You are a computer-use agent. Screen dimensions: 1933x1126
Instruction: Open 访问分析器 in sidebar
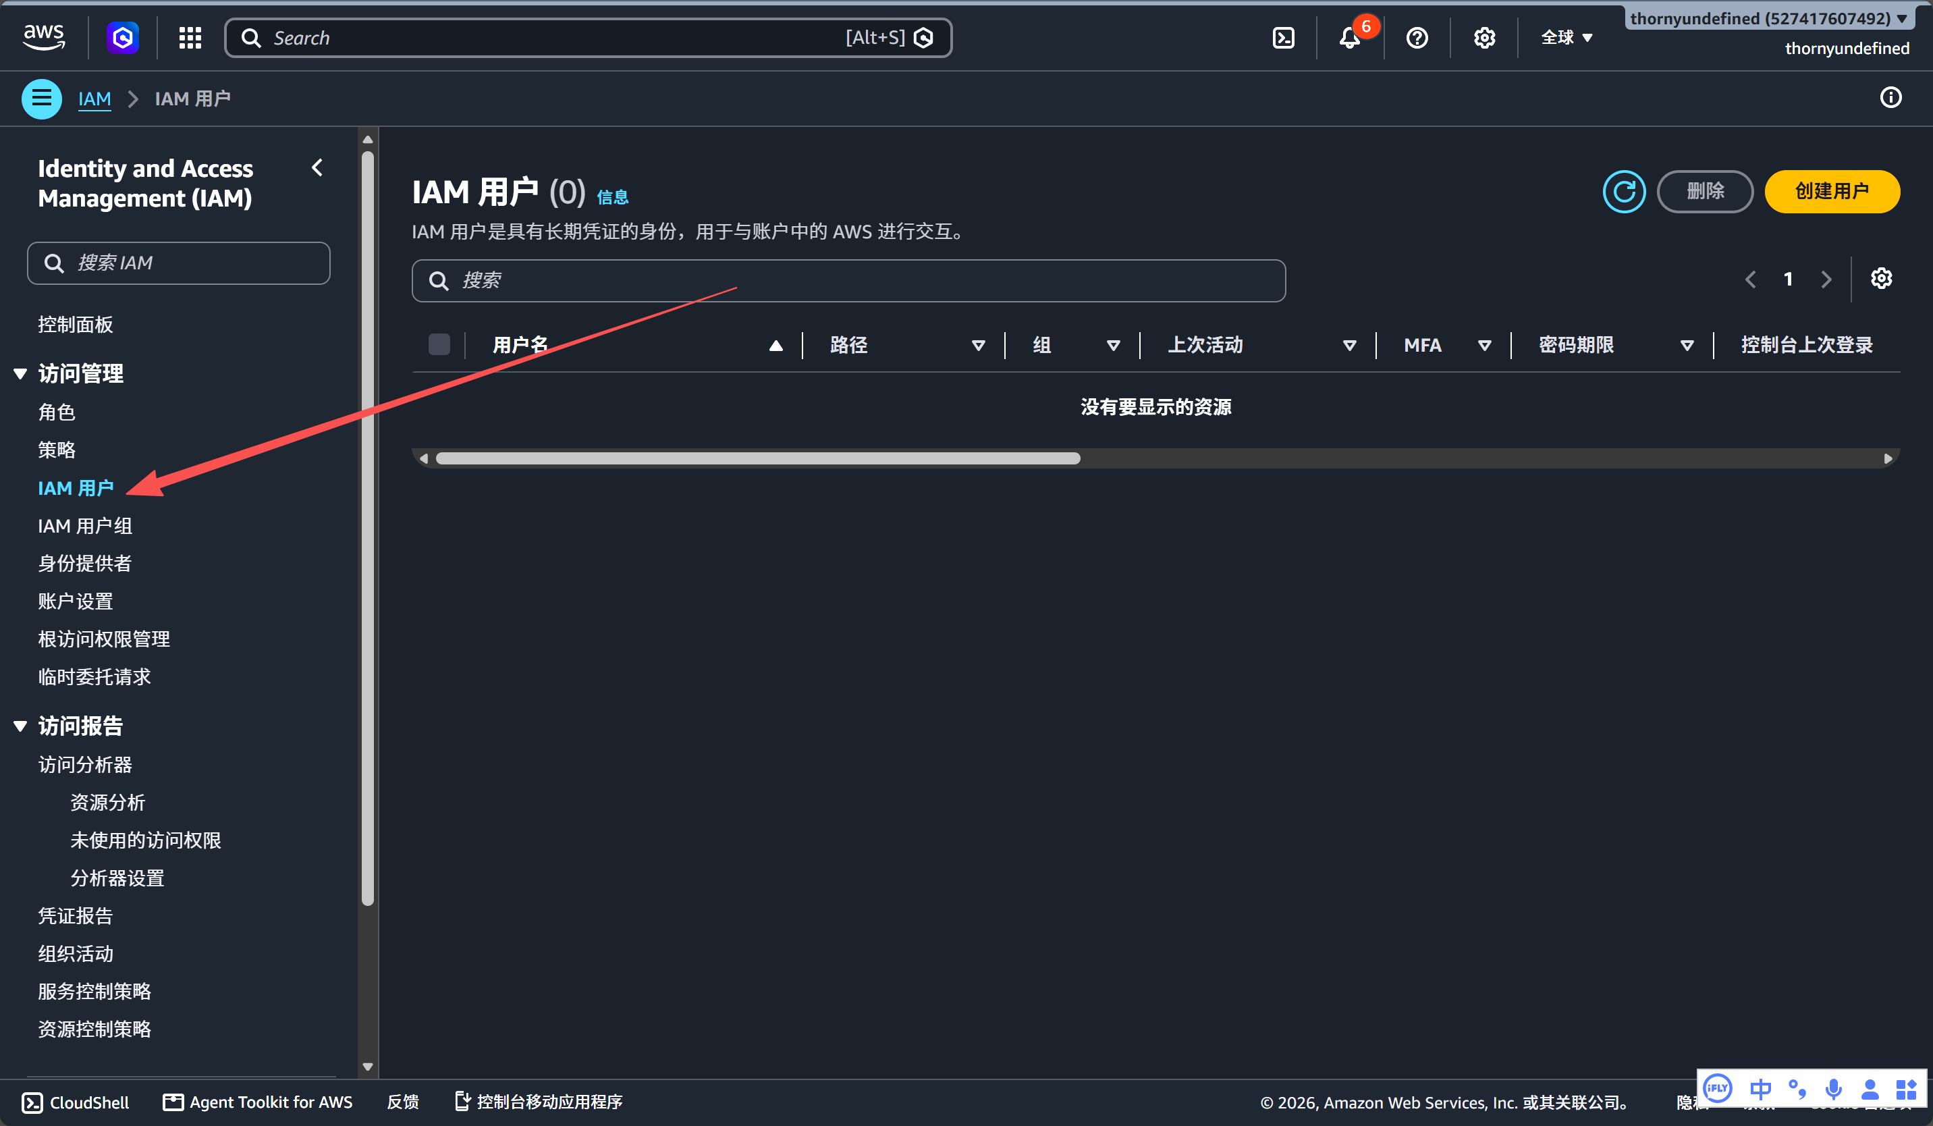(x=85, y=765)
